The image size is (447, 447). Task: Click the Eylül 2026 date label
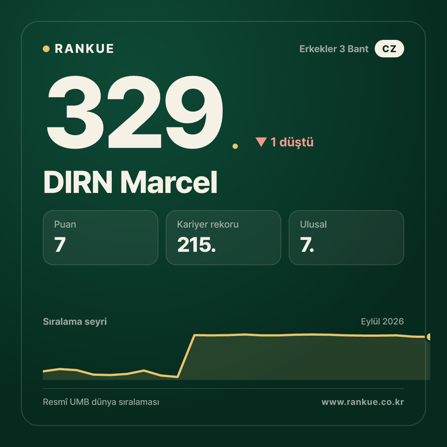[x=382, y=321]
